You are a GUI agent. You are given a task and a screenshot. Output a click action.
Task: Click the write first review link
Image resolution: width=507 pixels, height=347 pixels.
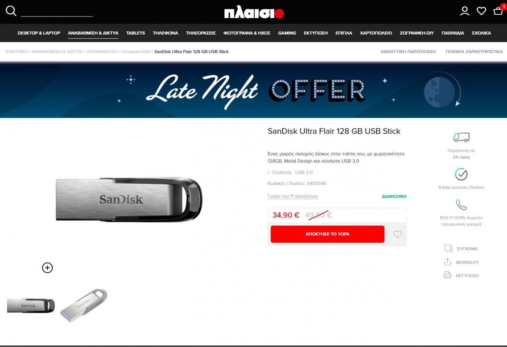(293, 196)
